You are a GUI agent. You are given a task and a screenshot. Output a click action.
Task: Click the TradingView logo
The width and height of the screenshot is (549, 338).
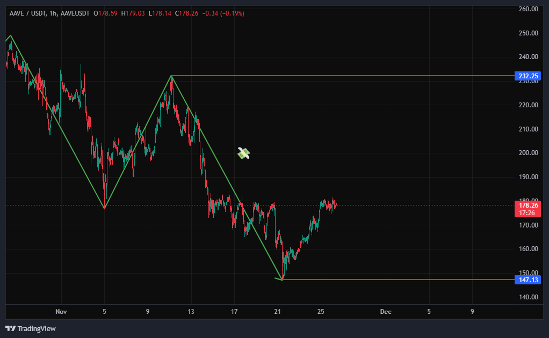(31, 328)
